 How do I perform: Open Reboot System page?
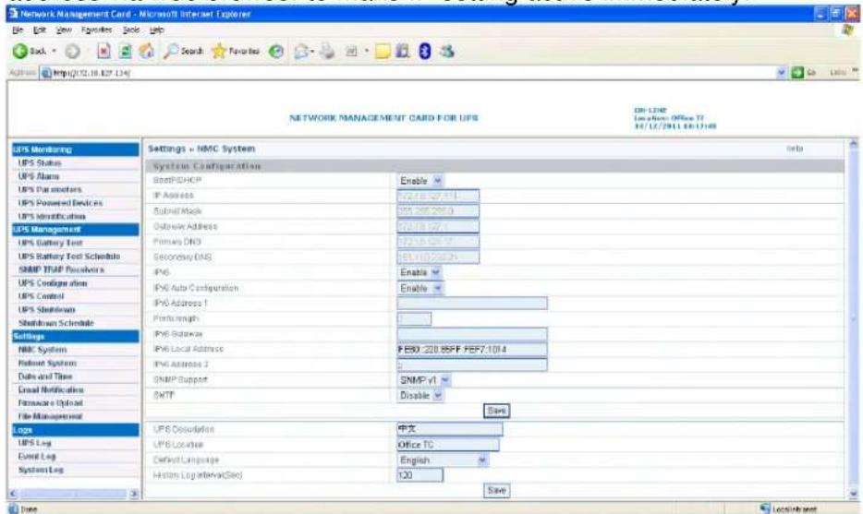(x=47, y=364)
